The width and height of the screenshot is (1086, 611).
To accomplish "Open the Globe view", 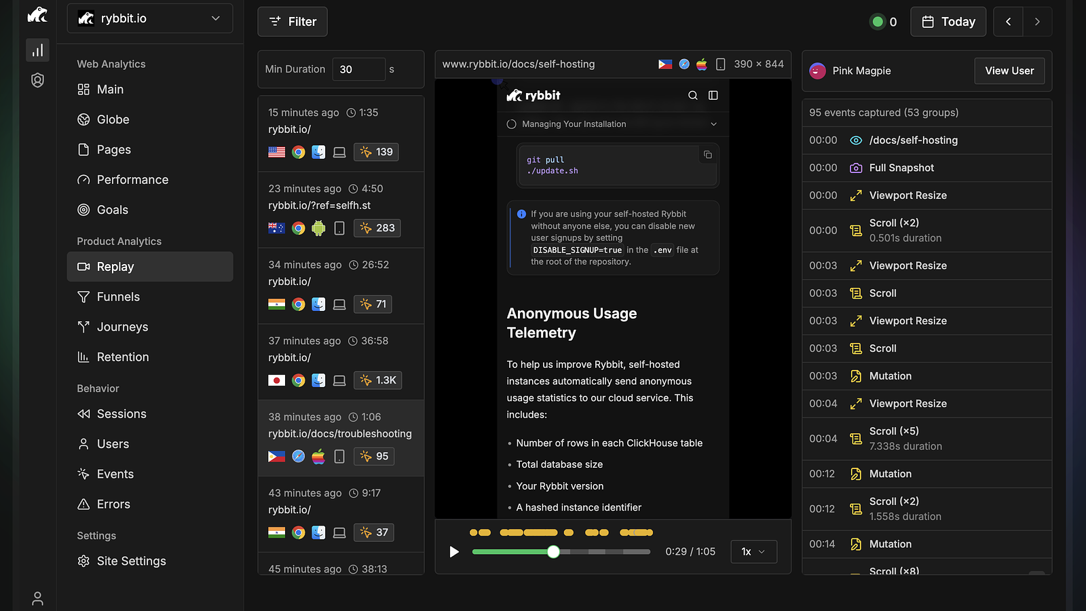I will point(150,119).
